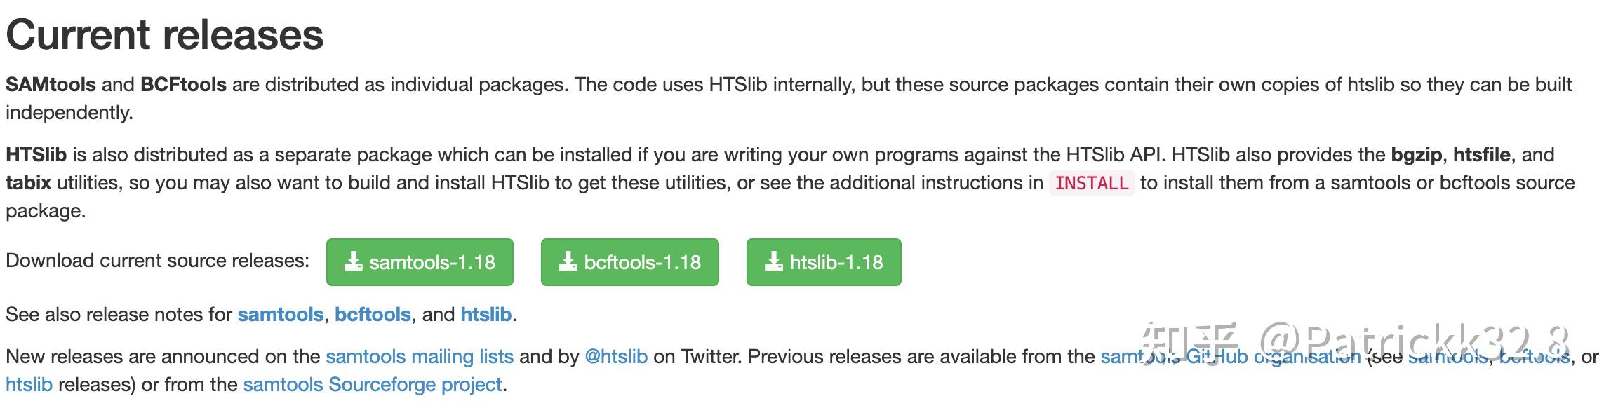This screenshot has height=408, width=1611.
Task: Click the Current releases heading
Action: tap(165, 35)
